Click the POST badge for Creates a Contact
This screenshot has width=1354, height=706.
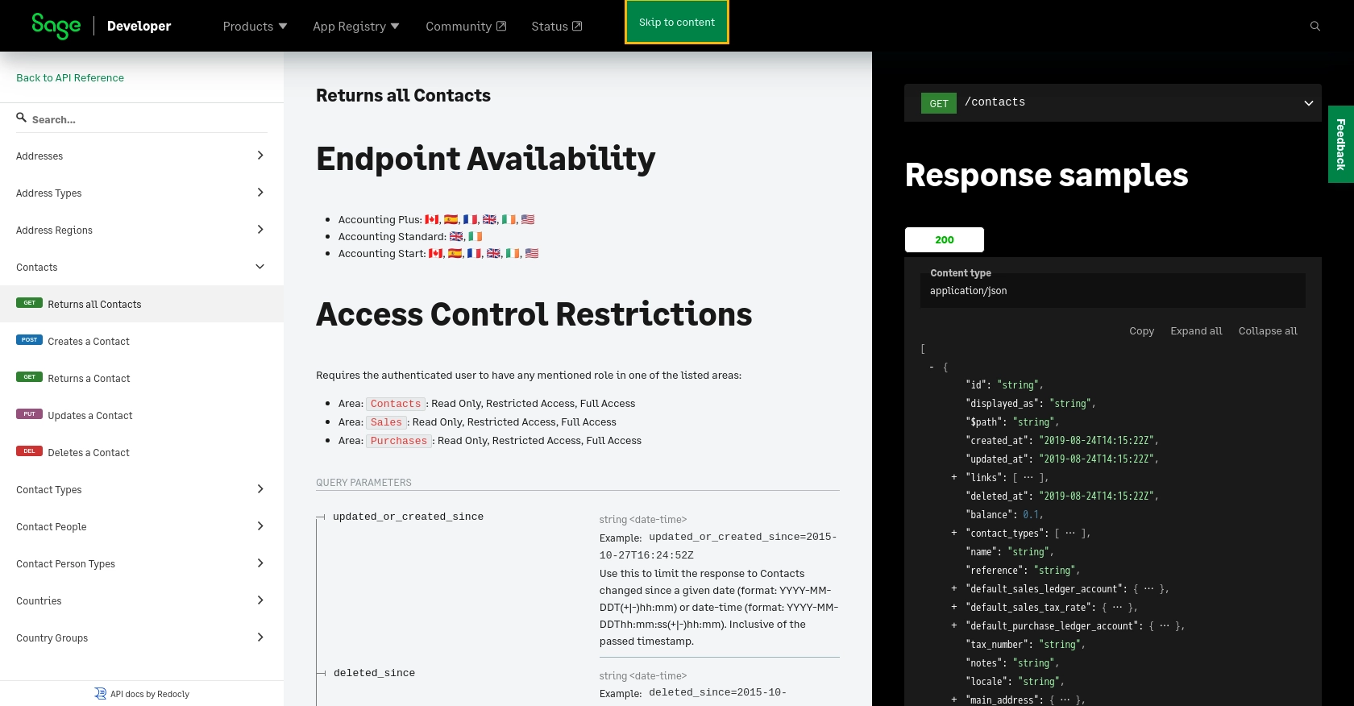[x=29, y=340]
